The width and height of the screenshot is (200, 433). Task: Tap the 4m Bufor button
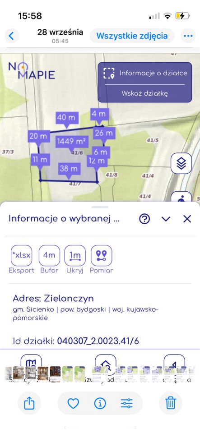[x=49, y=255]
